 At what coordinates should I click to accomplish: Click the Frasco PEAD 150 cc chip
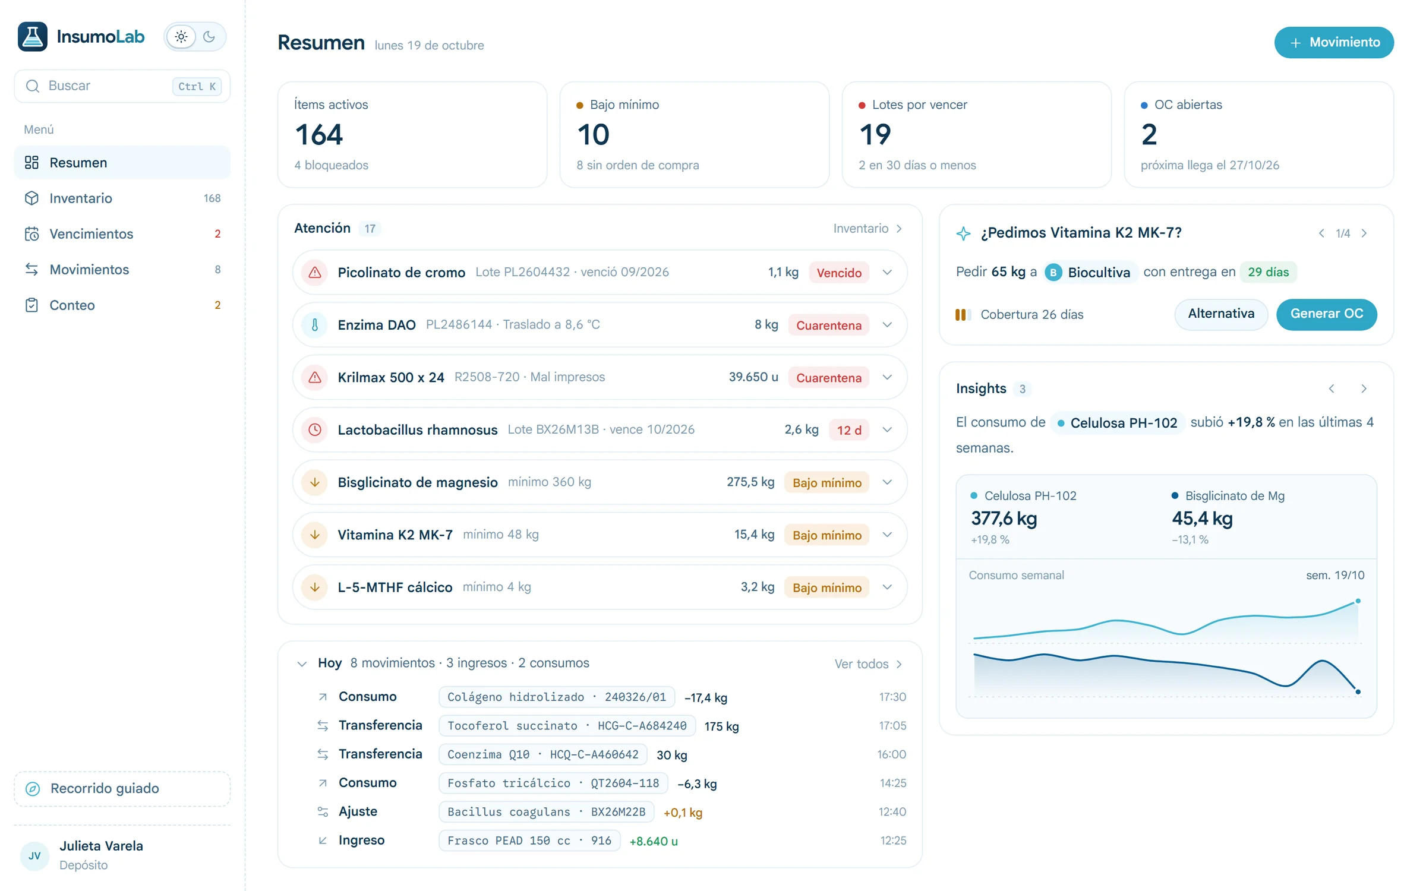point(529,841)
